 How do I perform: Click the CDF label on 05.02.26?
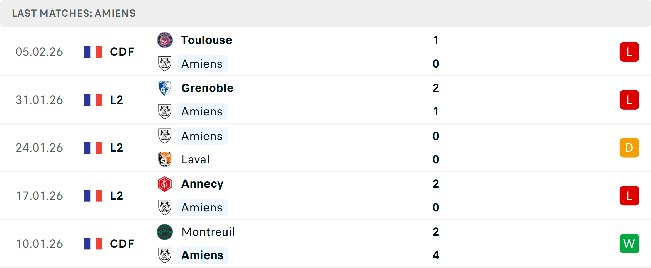click(122, 52)
